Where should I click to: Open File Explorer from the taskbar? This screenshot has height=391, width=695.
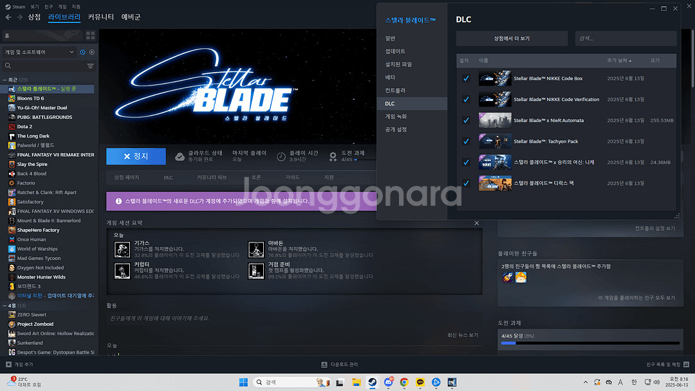357,382
